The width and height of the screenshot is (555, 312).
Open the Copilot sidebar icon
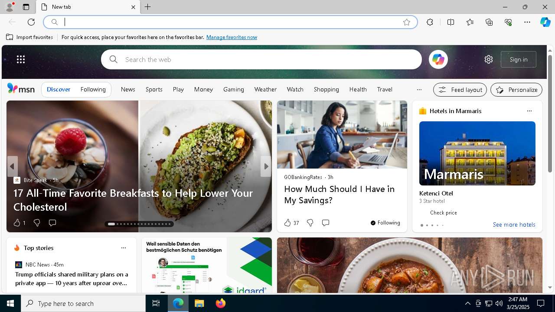point(545,22)
